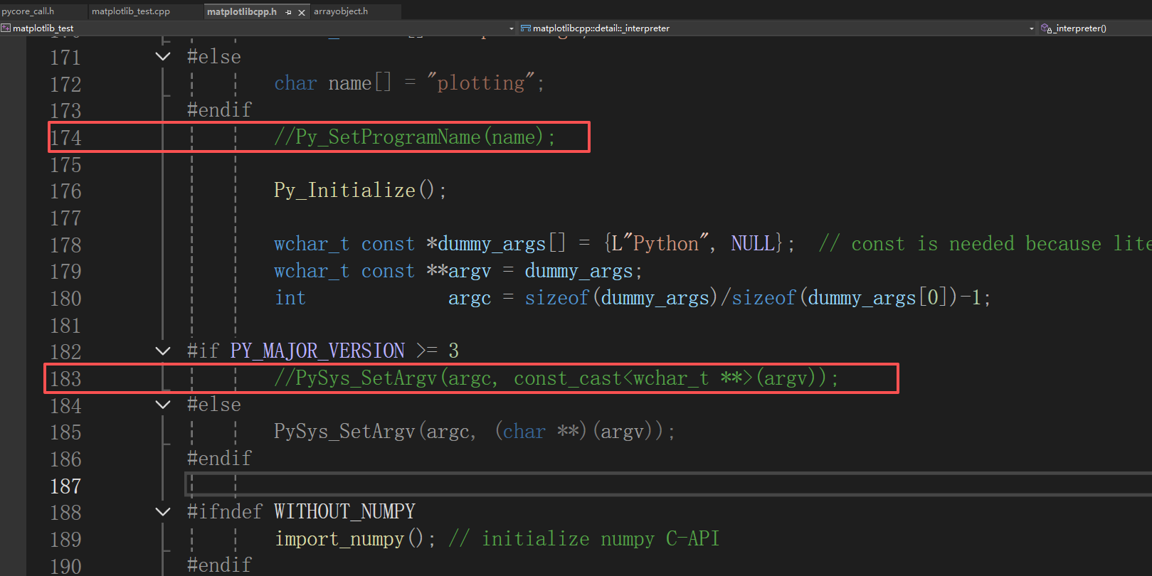The height and width of the screenshot is (576, 1152).
Task: Click the **argv declaration on line 179
Action: point(459,271)
